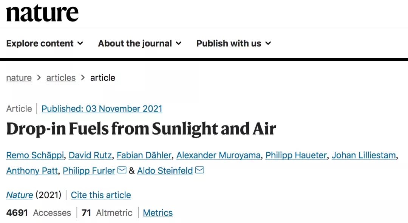Open author Fabian Dähler's details

[x=144, y=155]
